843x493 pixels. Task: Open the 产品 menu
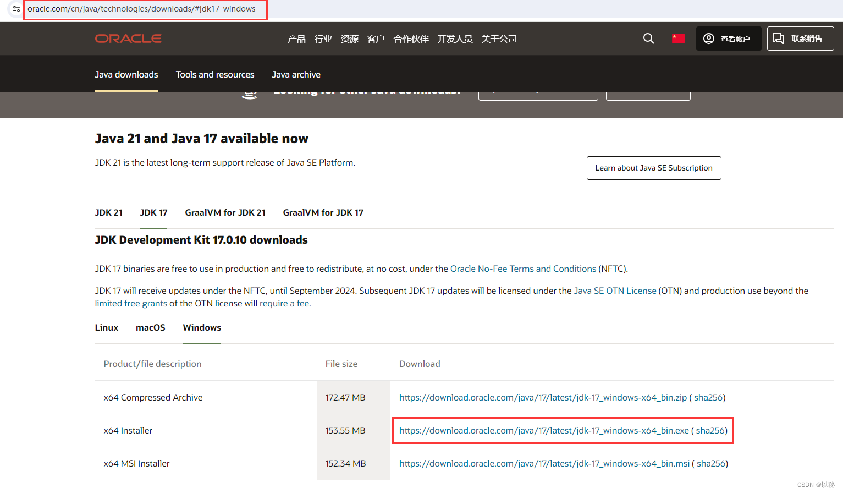pyautogui.click(x=296, y=39)
